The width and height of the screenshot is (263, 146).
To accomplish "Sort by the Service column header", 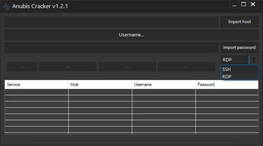I will coord(36,85).
